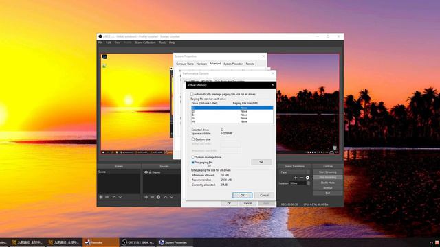Select drive G: row in paging list
440x247 pixels.
[x=232, y=118]
